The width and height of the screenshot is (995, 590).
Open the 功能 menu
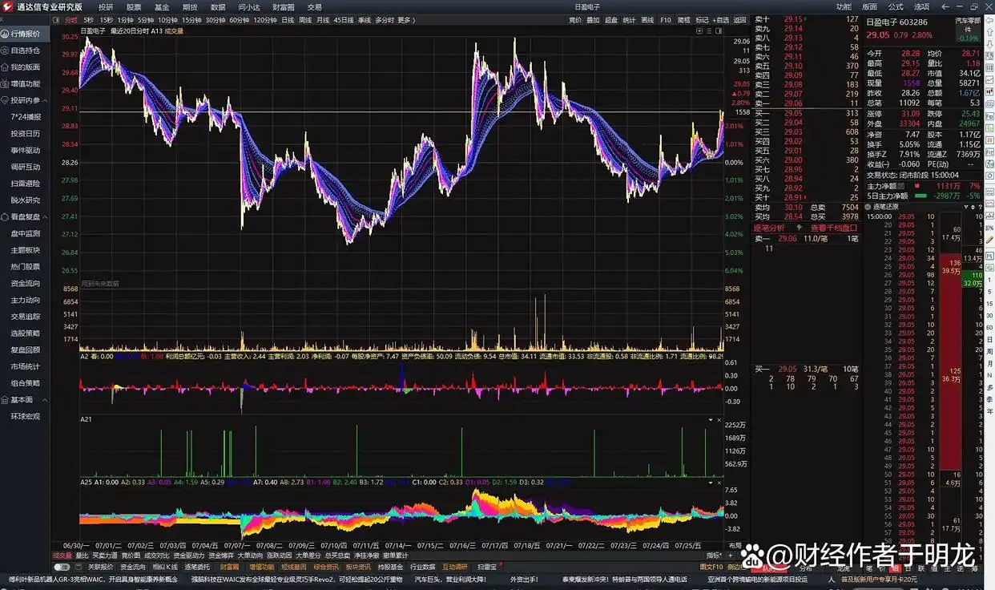coord(844,6)
